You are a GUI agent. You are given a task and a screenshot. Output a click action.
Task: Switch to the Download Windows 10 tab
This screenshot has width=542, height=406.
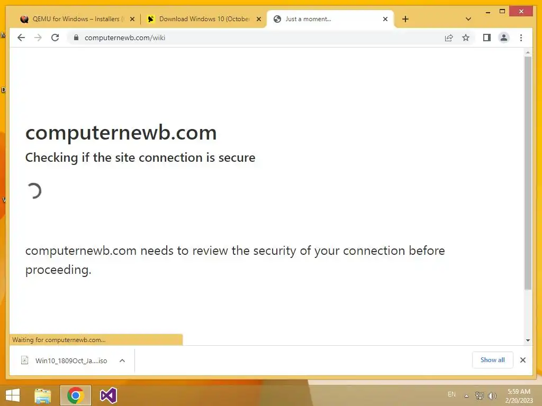pos(203,19)
